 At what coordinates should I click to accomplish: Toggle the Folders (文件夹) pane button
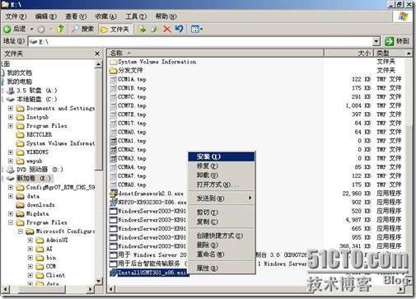pyautogui.click(x=115, y=29)
